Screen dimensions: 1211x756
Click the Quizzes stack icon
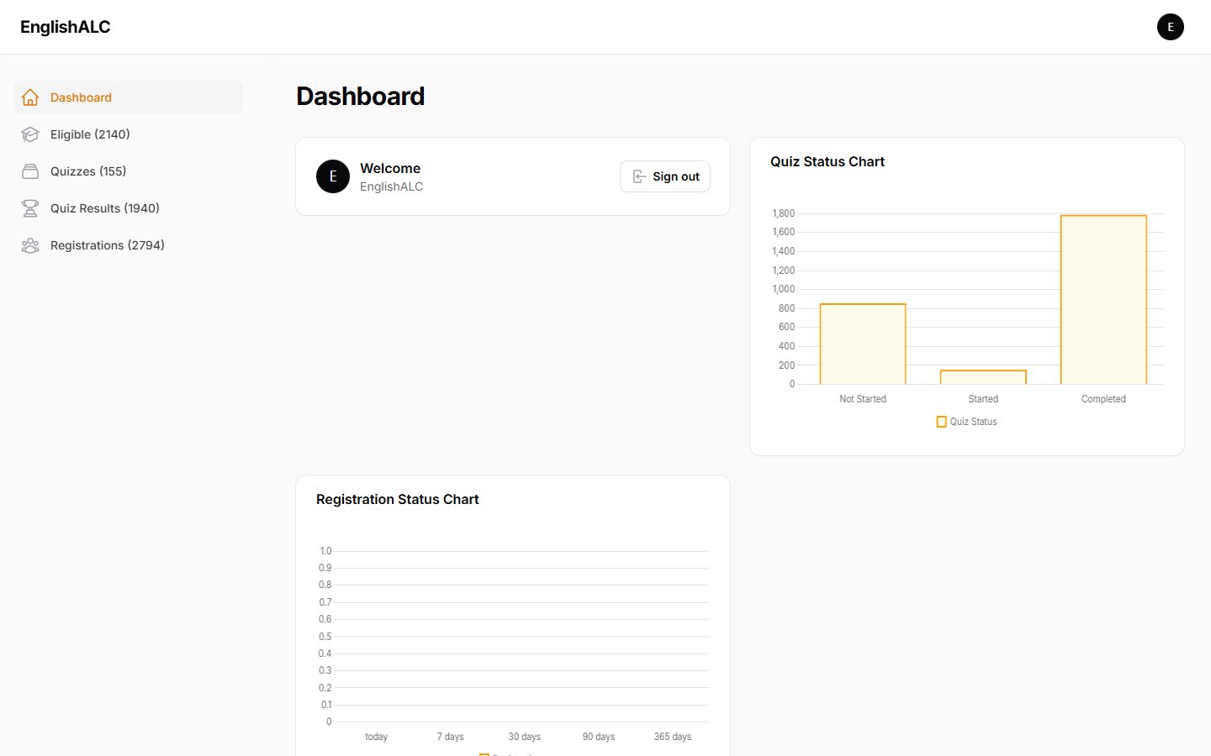click(x=30, y=171)
